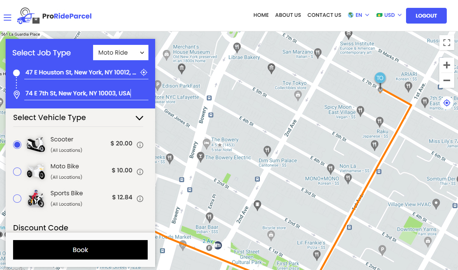
Task: Open Downtown Yarns shop pin
Action: (x=427, y=241)
